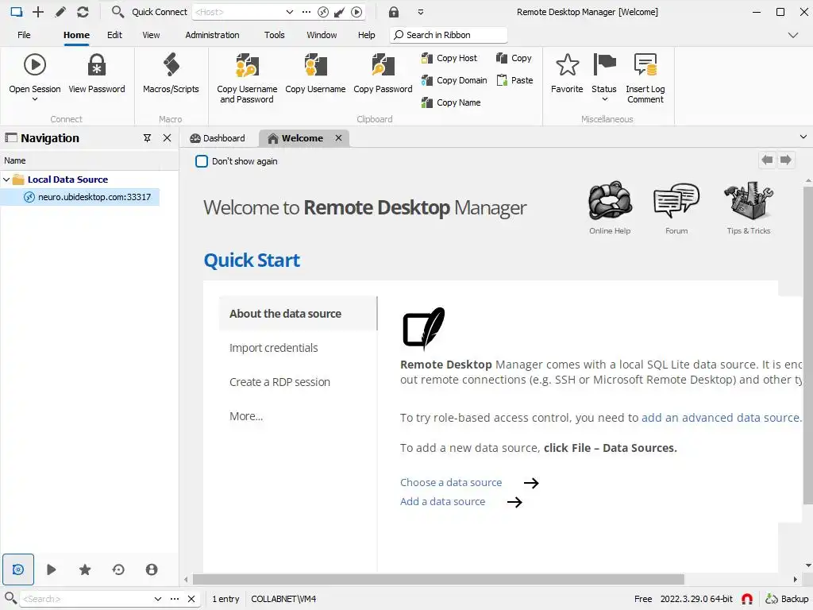Click the lock application icon
Viewport: 813px width, 610px height.
pyautogui.click(x=394, y=11)
